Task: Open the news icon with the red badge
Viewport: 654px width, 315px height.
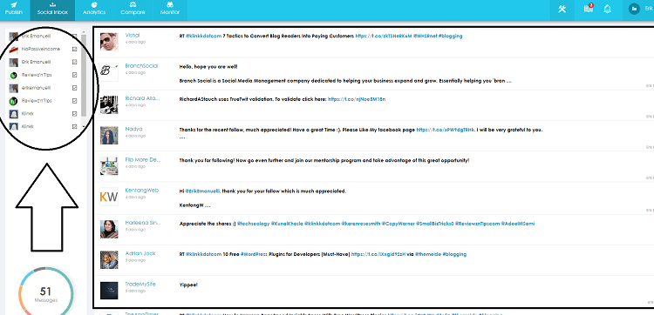Action: [588, 9]
